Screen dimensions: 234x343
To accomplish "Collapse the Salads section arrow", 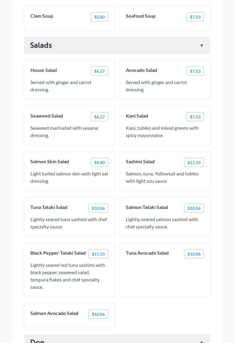I will click(x=201, y=46).
